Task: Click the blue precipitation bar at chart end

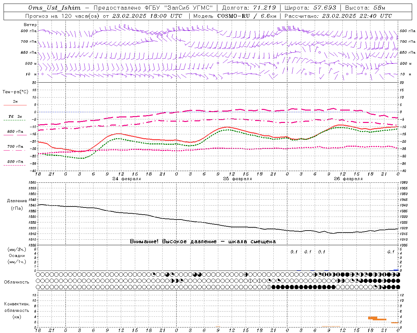Action: point(396,270)
